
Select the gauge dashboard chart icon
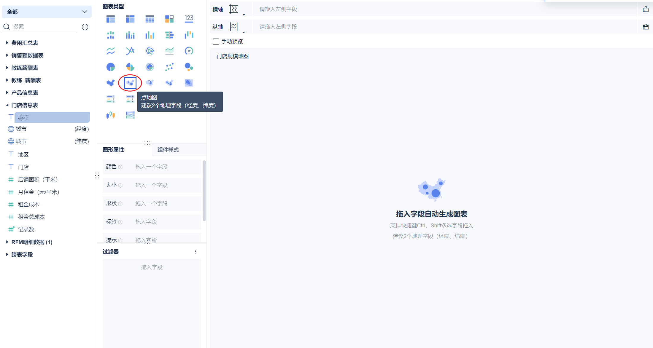coord(189,51)
